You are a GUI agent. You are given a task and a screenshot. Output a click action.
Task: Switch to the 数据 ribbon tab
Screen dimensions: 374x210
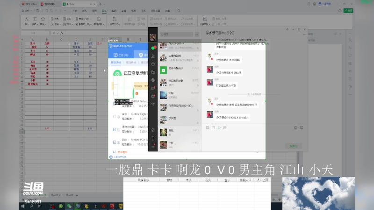[114, 11]
